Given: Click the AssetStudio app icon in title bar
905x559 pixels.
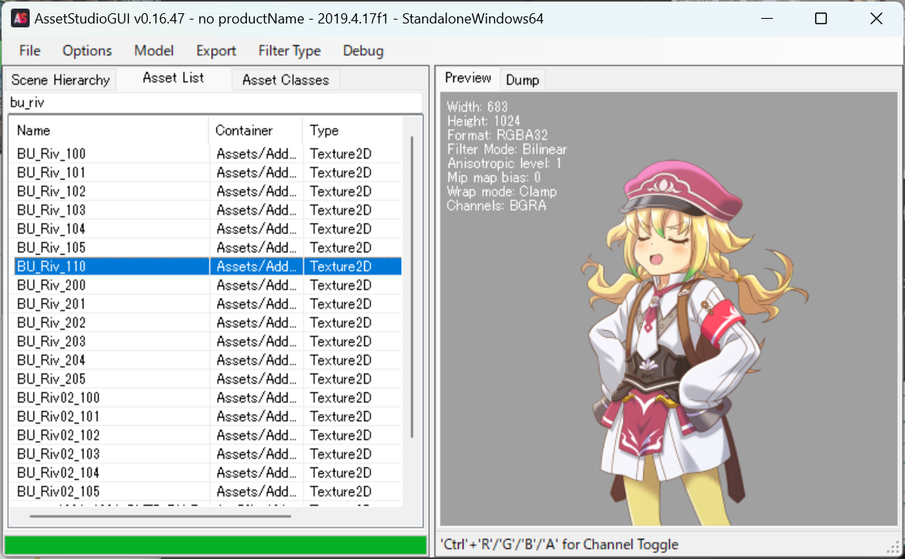Looking at the screenshot, I should [x=20, y=19].
